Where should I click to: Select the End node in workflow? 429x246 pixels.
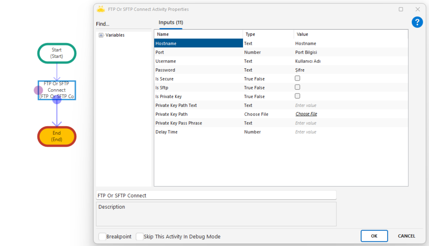[57, 136]
